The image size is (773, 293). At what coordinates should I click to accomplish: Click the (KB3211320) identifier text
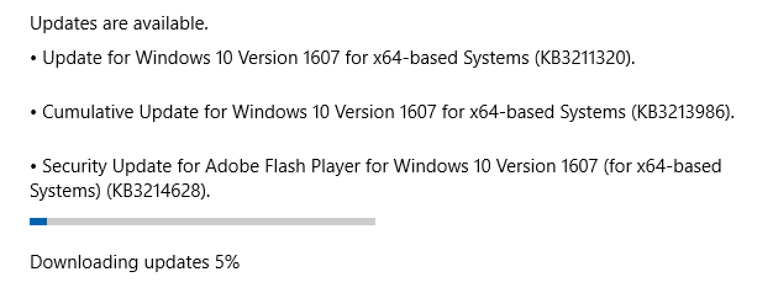click(x=583, y=58)
